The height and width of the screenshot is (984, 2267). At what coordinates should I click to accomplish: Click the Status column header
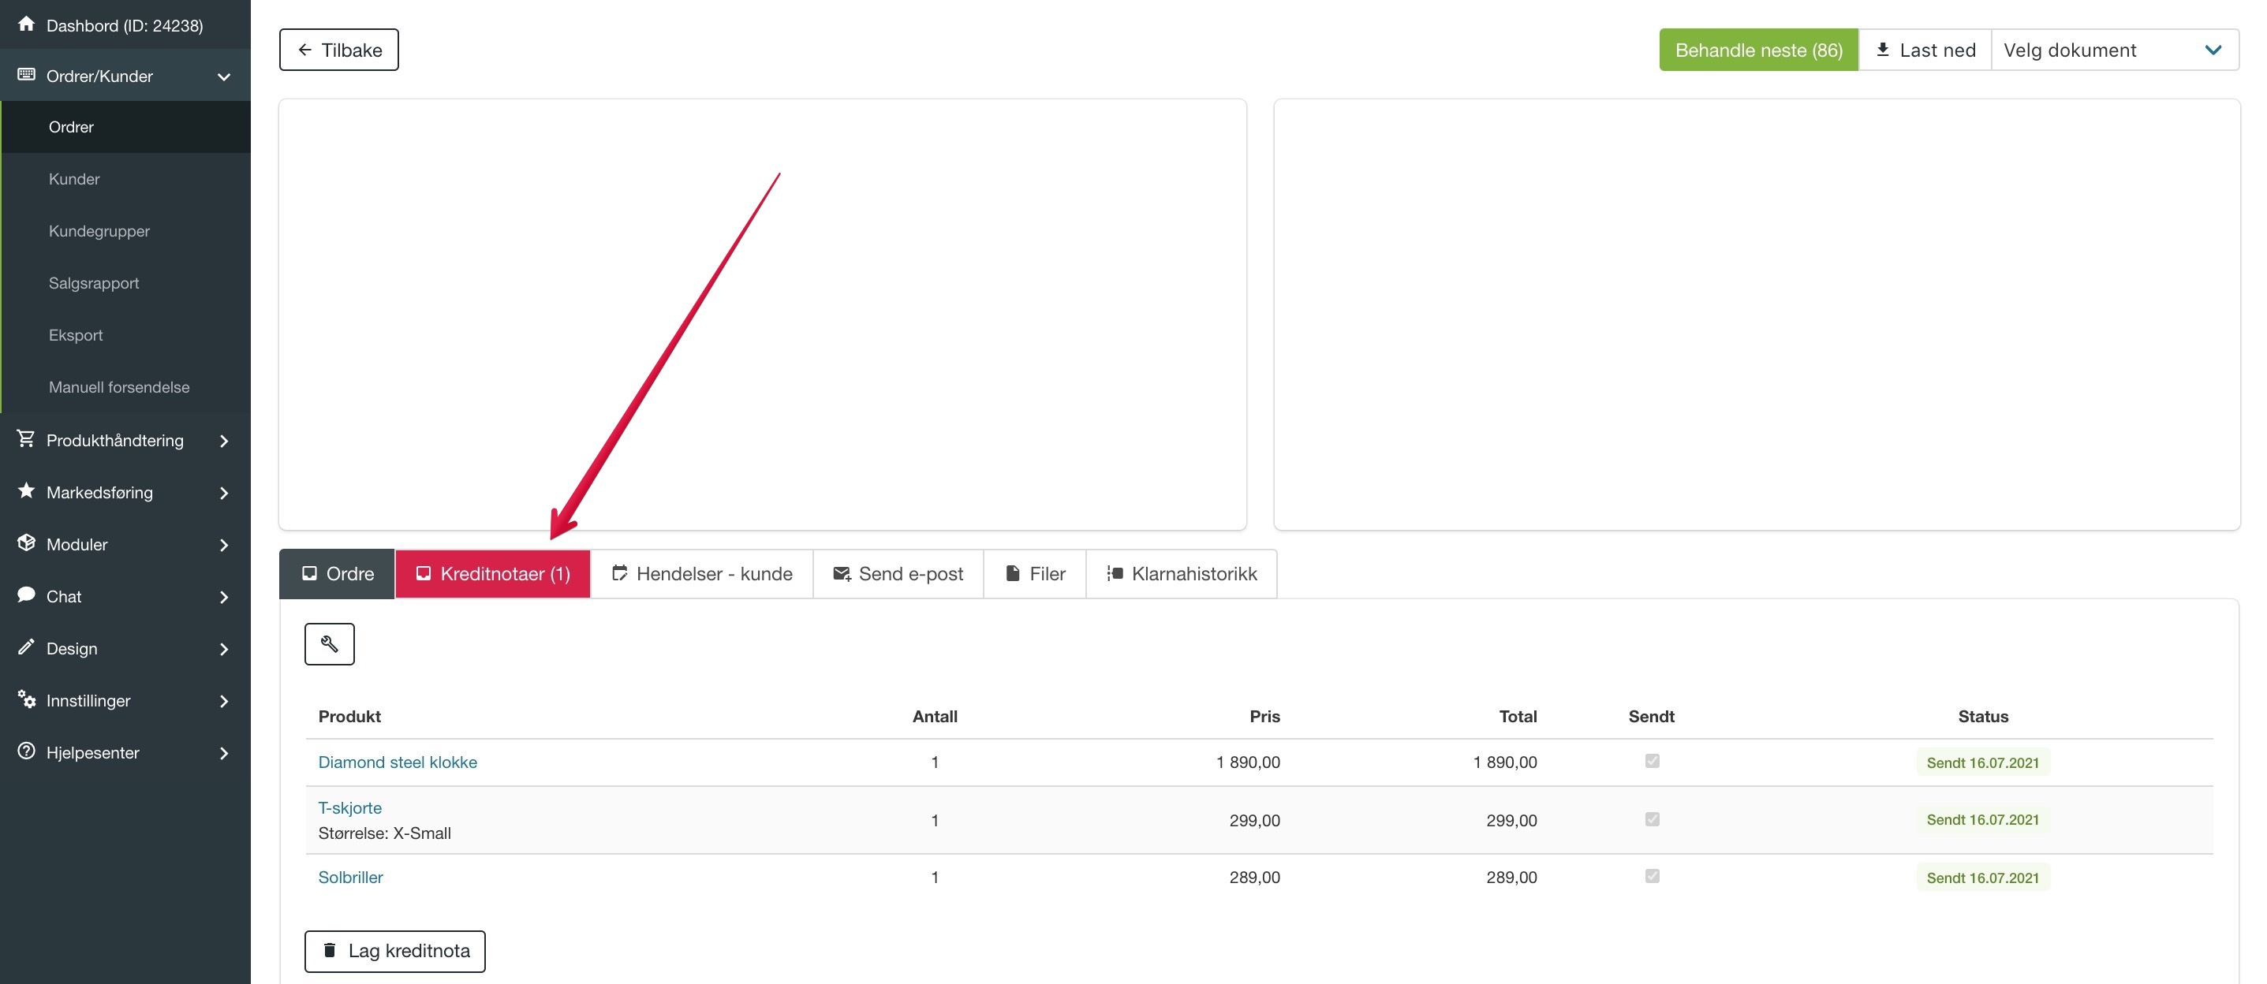(1983, 716)
